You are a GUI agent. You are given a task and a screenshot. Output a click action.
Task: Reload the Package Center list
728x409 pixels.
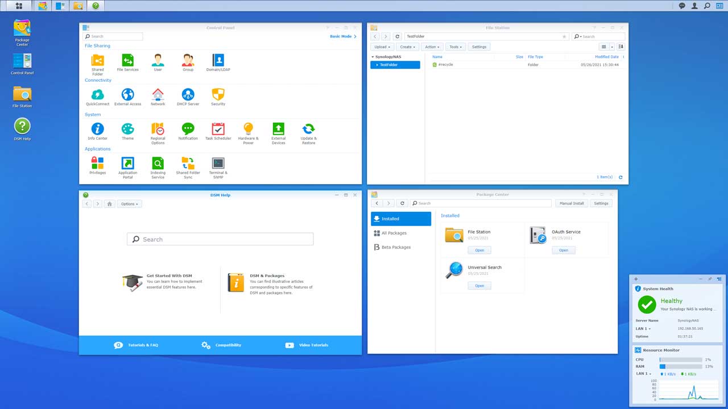point(402,203)
